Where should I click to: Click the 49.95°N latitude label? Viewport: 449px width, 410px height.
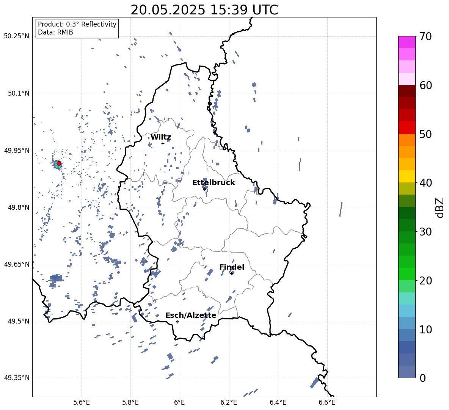(17, 151)
